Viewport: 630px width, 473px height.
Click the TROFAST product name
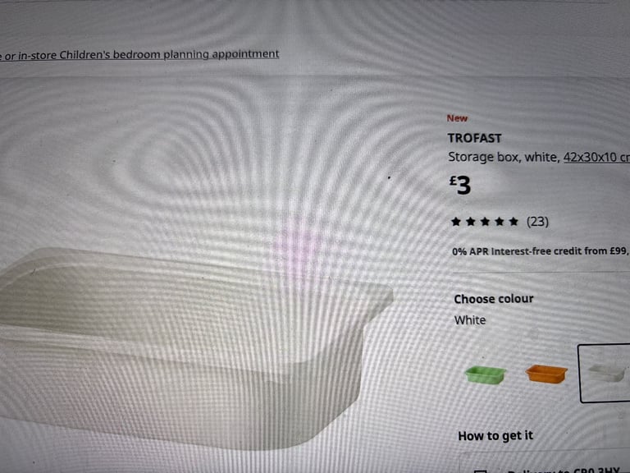pos(474,138)
